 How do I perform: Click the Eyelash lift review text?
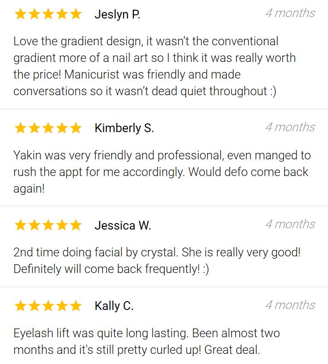point(147,341)
